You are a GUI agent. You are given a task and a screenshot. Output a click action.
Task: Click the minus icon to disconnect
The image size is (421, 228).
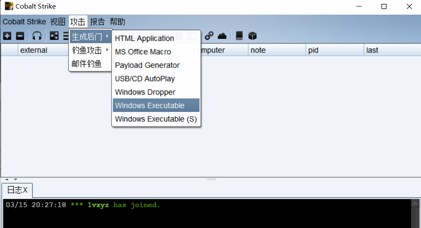(20, 36)
